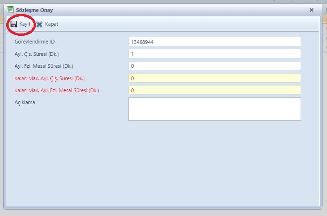
Task: Click the Açıklama label
Action: tap(25, 102)
